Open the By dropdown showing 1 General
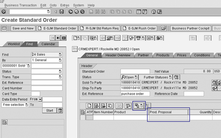The width and height of the screenshot is (221, 138). point(60,60)
